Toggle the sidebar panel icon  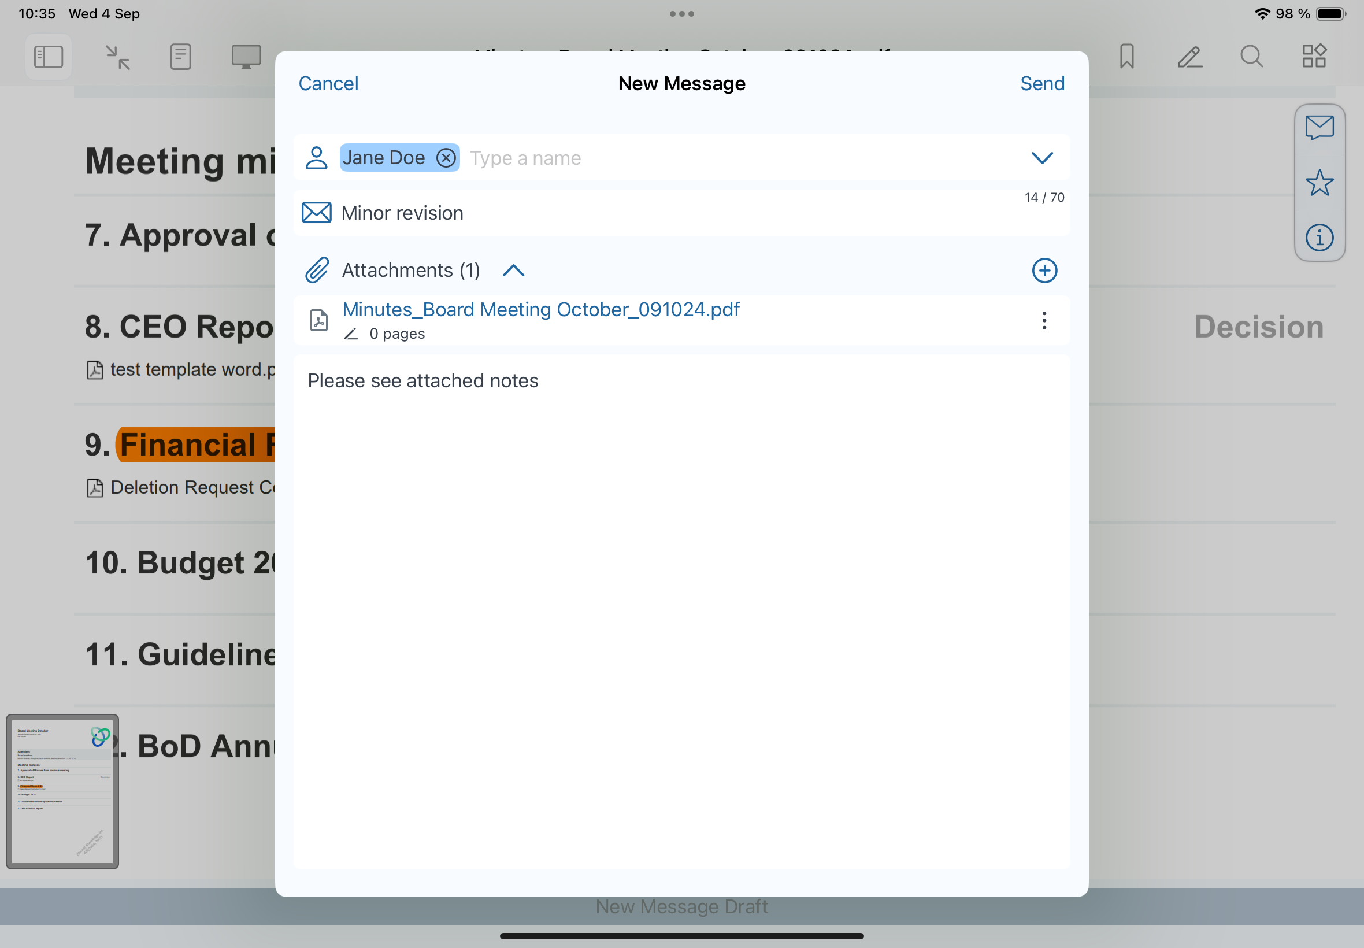coord(48,57)
